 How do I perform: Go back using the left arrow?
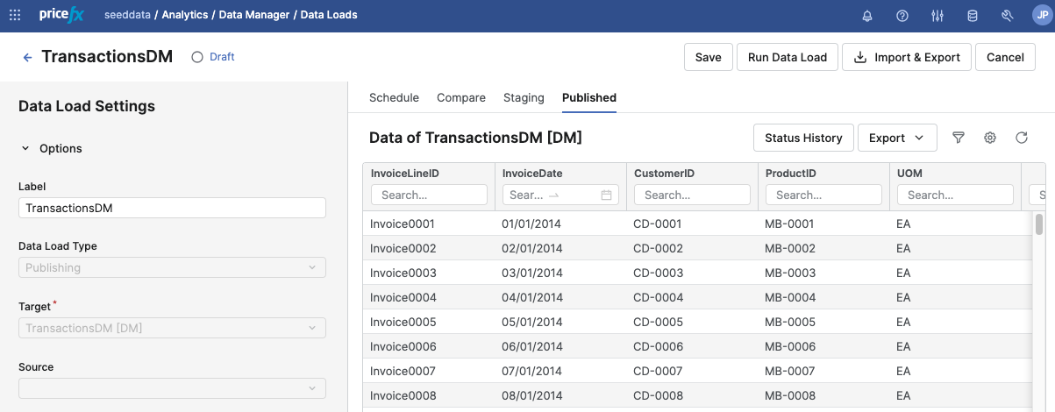27,57
